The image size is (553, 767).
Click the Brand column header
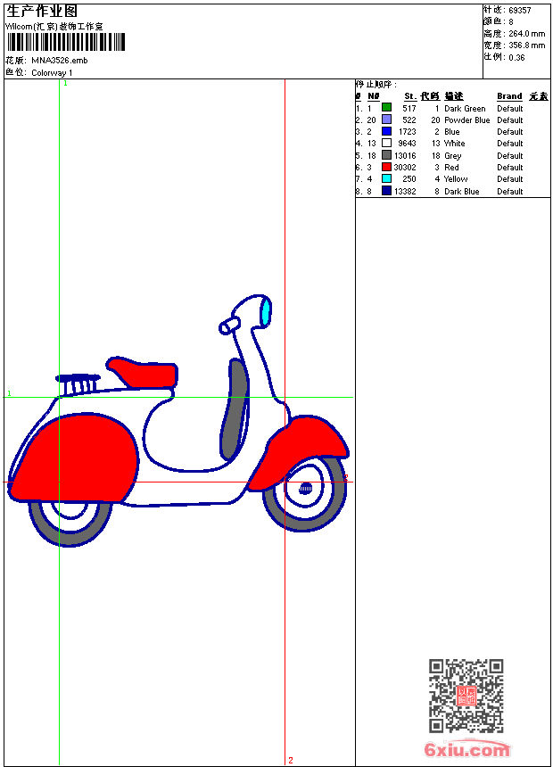[509, 96]
